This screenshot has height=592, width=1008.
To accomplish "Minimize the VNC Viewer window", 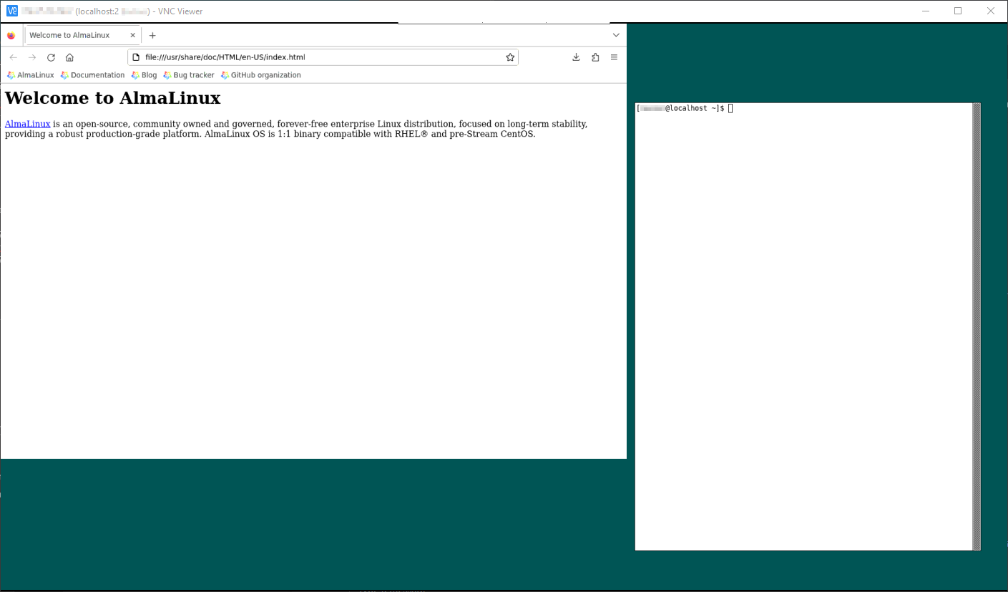I will tap(925, 11).
